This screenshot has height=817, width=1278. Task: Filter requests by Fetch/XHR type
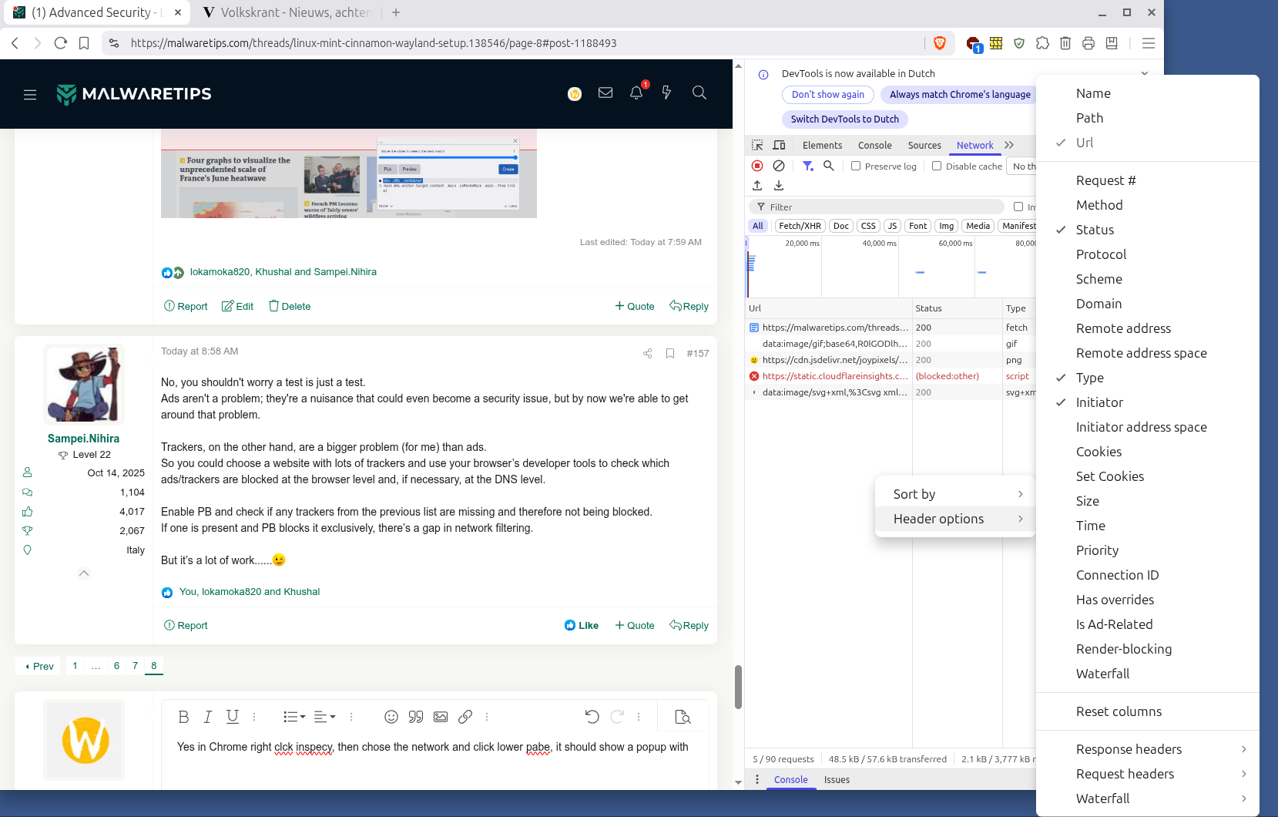tap(800, 226)
